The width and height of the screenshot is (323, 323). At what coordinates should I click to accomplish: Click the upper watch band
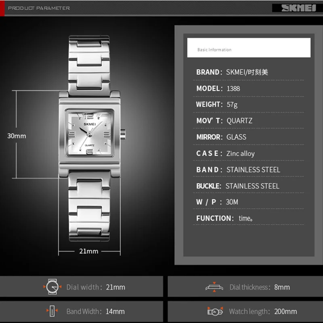tap(89, 65)
